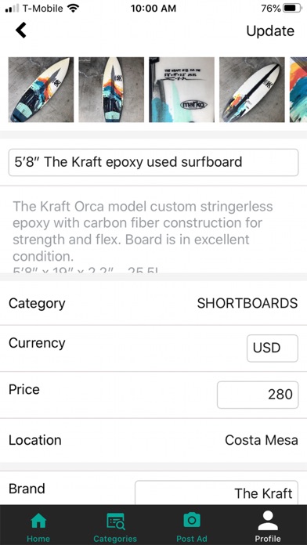Tap the Wi-Fi status icon
The image size is (307, 545).
click(x=73, y=8)
